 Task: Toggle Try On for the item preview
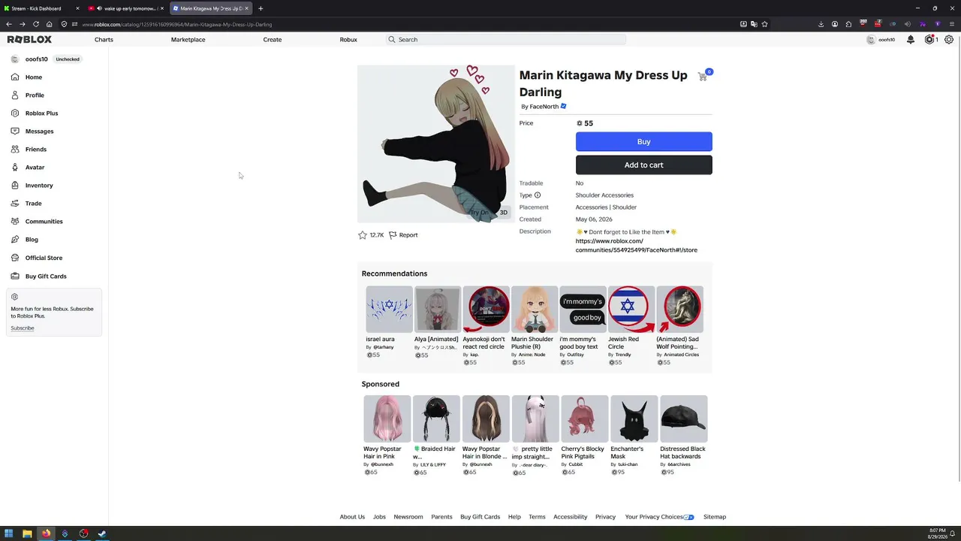coord(479,213)
